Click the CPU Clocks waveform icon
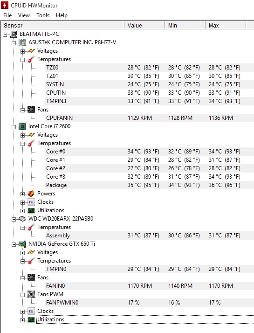The height and width of the screenshot is (333, 254). tap(31, 202)
